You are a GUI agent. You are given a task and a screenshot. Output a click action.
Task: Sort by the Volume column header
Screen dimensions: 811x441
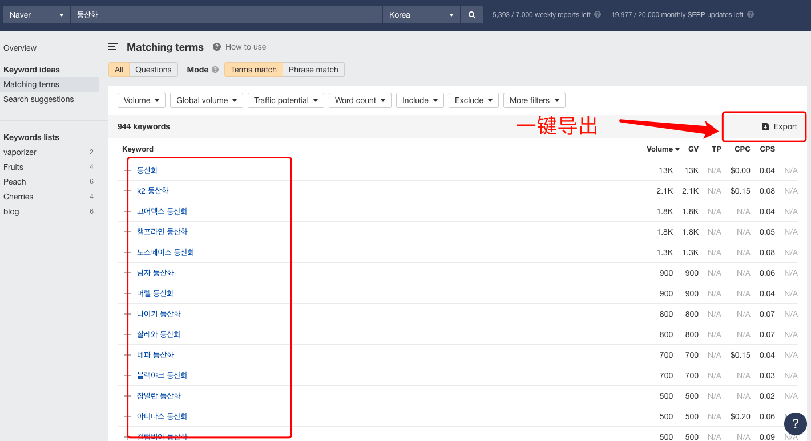663,149
